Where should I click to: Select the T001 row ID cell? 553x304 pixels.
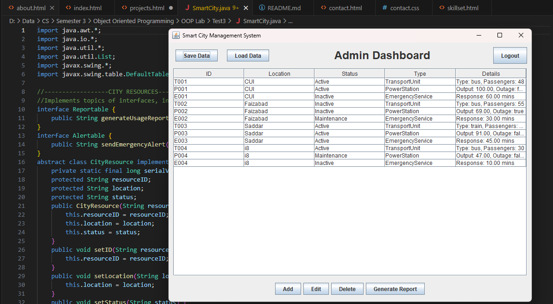[209, 82]
